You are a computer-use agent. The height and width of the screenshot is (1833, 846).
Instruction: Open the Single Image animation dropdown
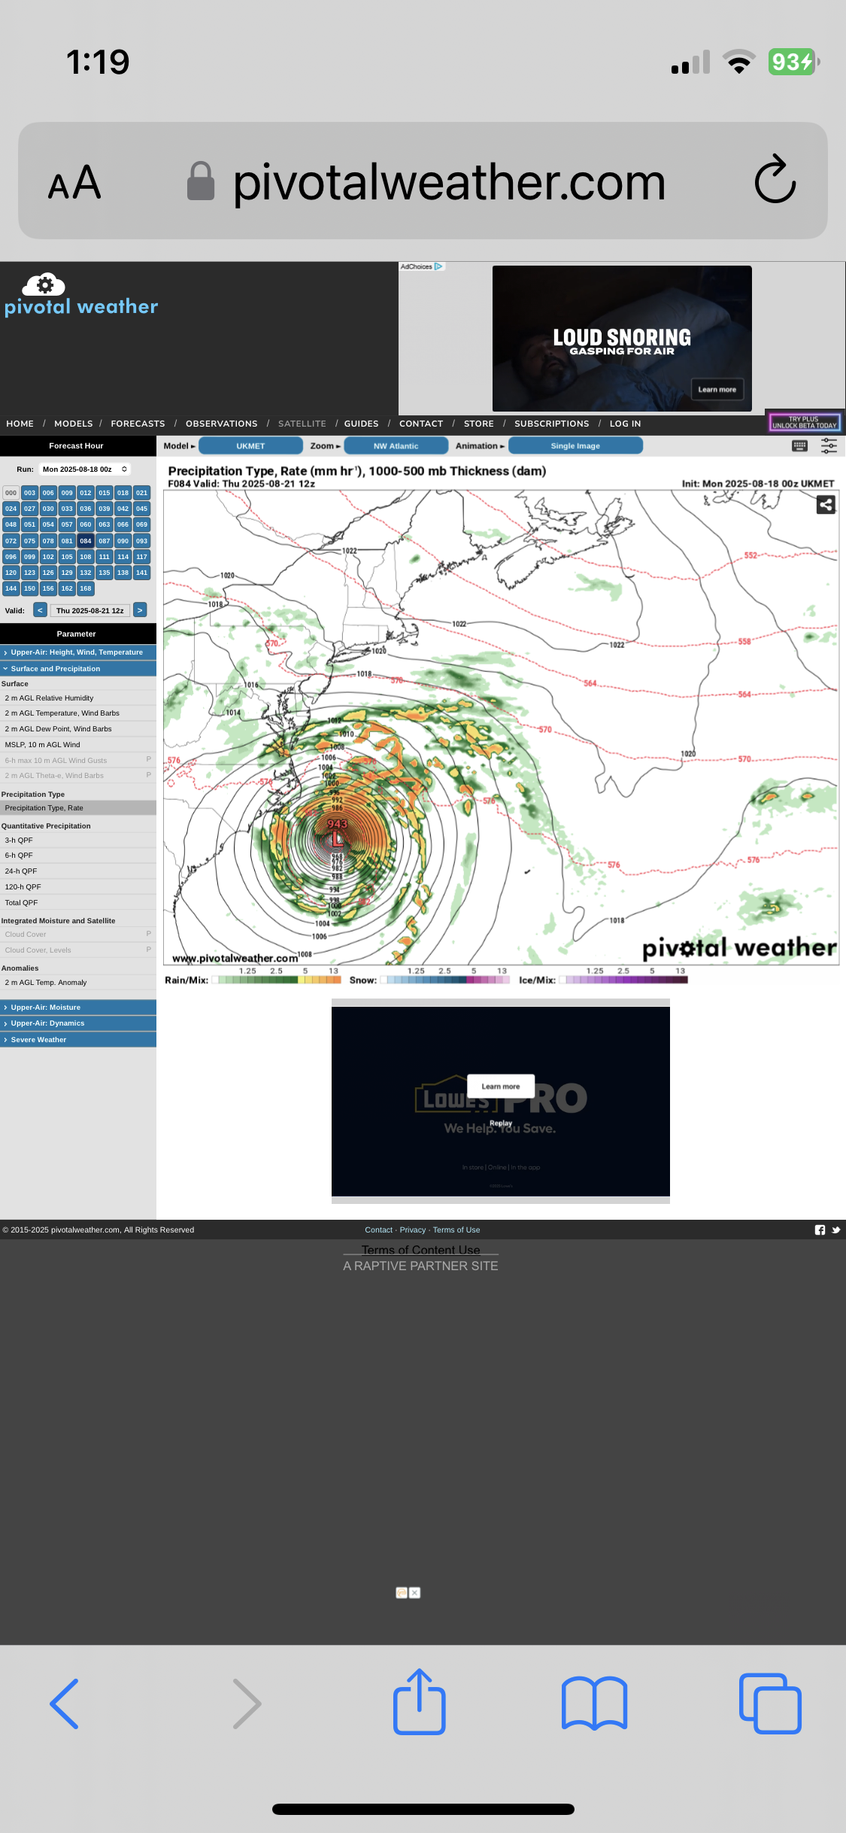click(x=575, y=445)
